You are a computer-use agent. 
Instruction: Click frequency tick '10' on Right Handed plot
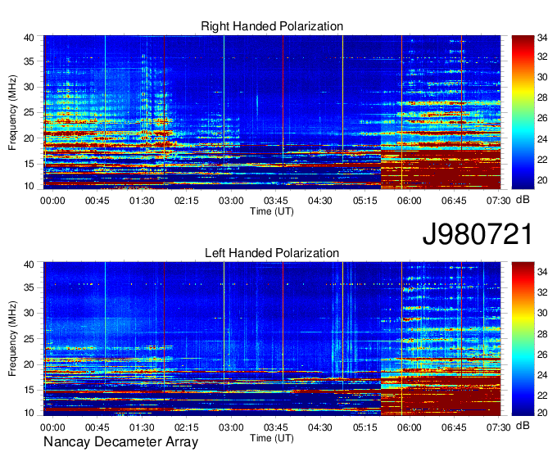tap(29, 186)
